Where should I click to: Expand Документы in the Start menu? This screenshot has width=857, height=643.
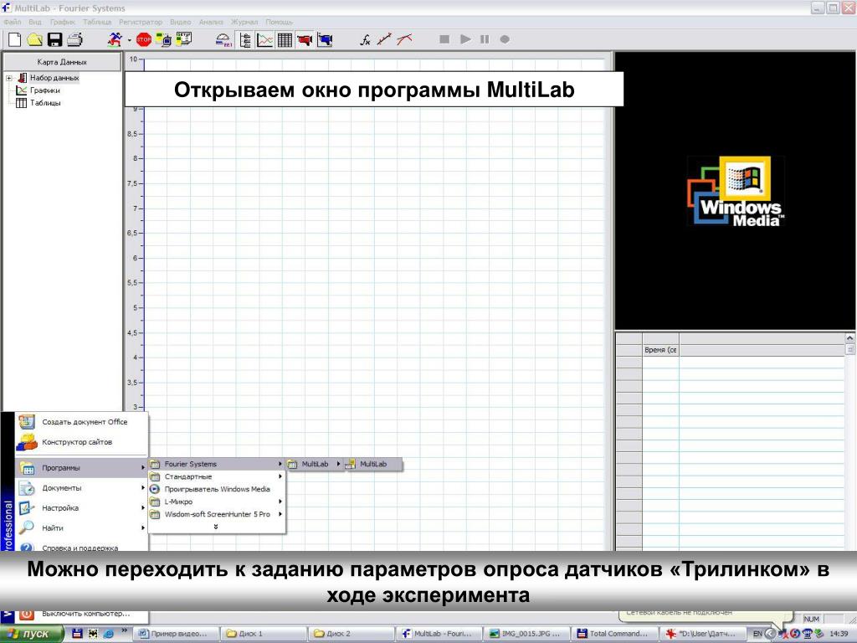[x=81, y=488]
